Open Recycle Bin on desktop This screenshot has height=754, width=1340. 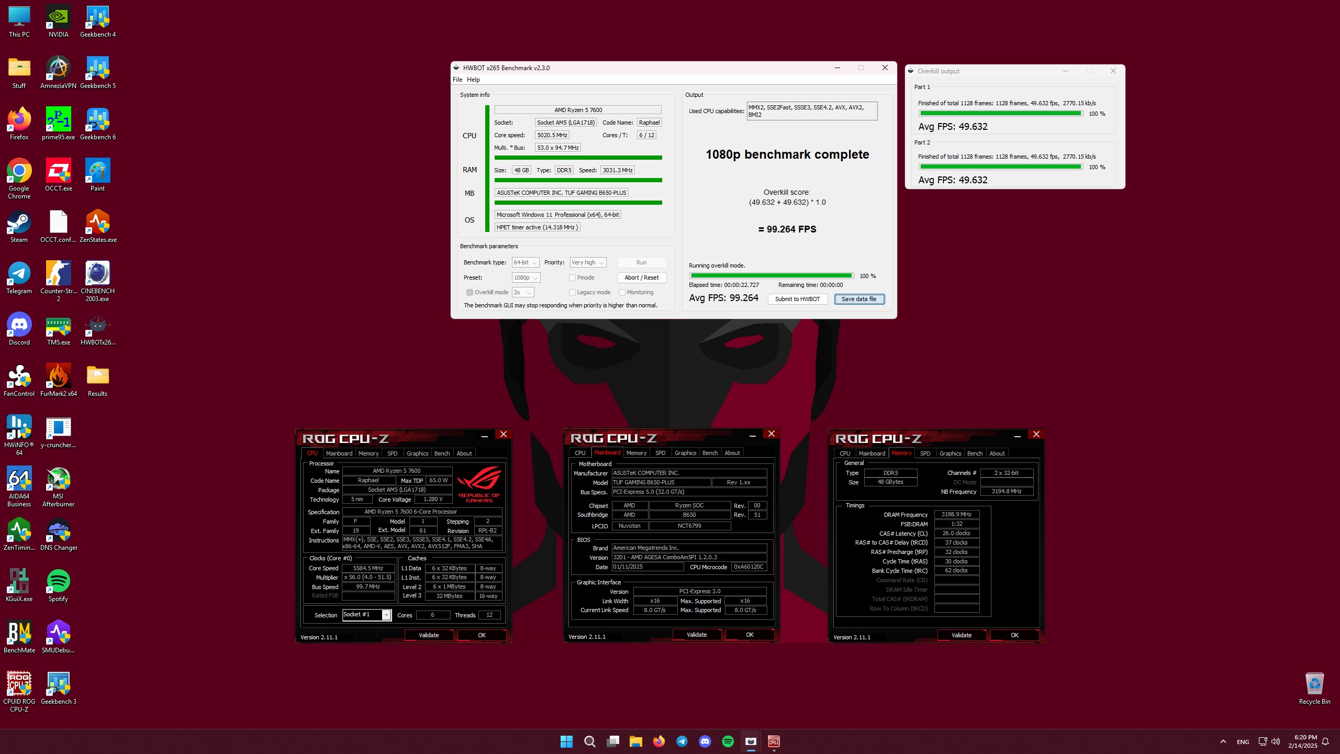pyautogui.click(x=1314, y=688)
